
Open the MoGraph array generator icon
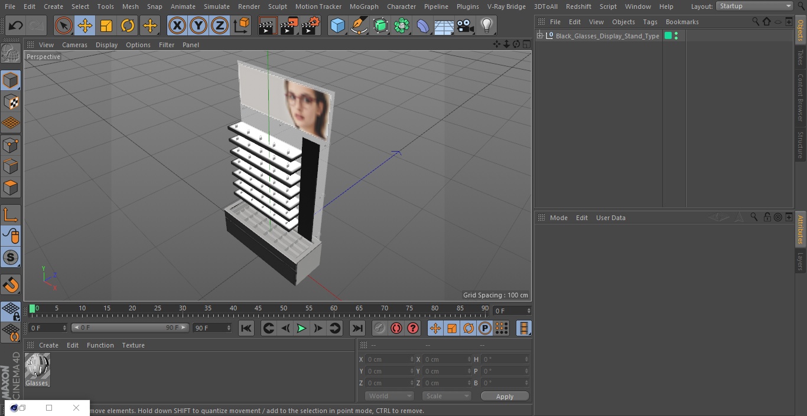point(402,26)
